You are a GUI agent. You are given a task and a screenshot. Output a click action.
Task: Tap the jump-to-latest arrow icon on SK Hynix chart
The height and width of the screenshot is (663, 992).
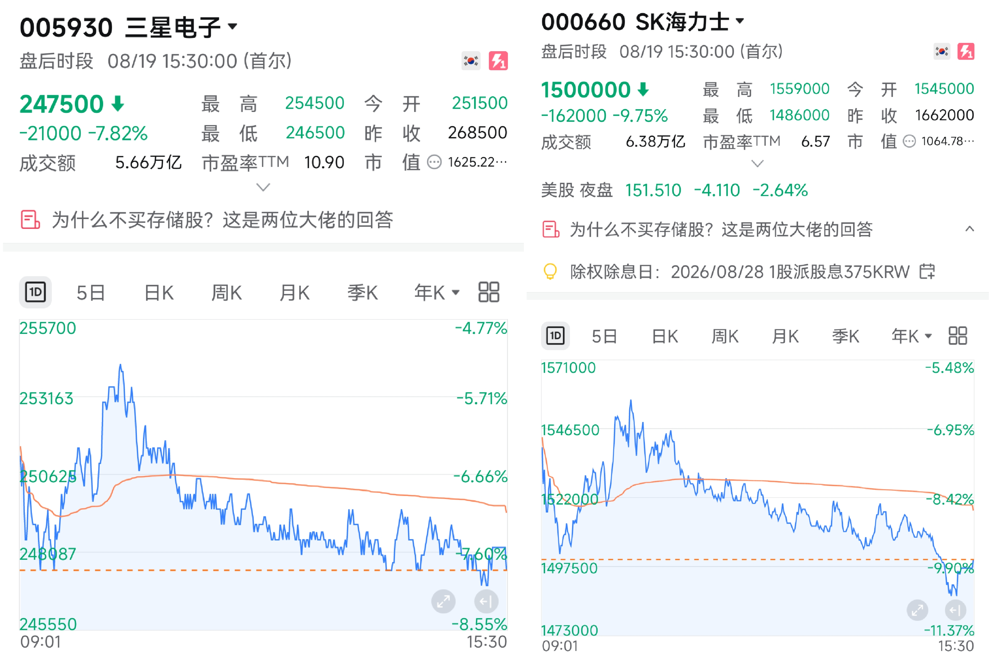(955, 610)
